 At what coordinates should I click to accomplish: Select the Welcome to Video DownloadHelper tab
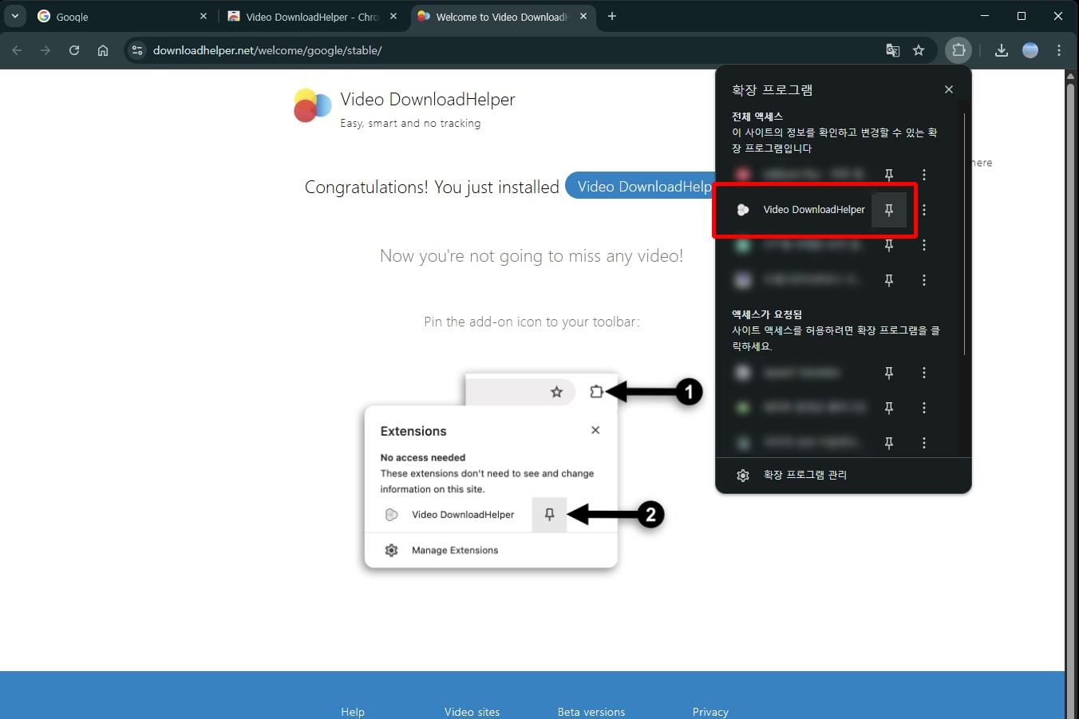(503, 17)
